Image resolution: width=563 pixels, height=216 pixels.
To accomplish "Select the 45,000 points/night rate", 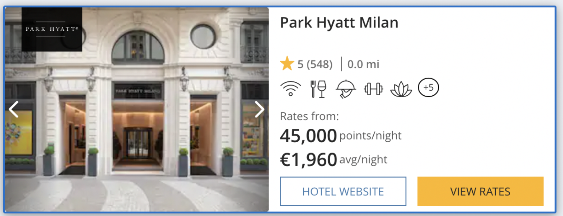I will point(341,135).
